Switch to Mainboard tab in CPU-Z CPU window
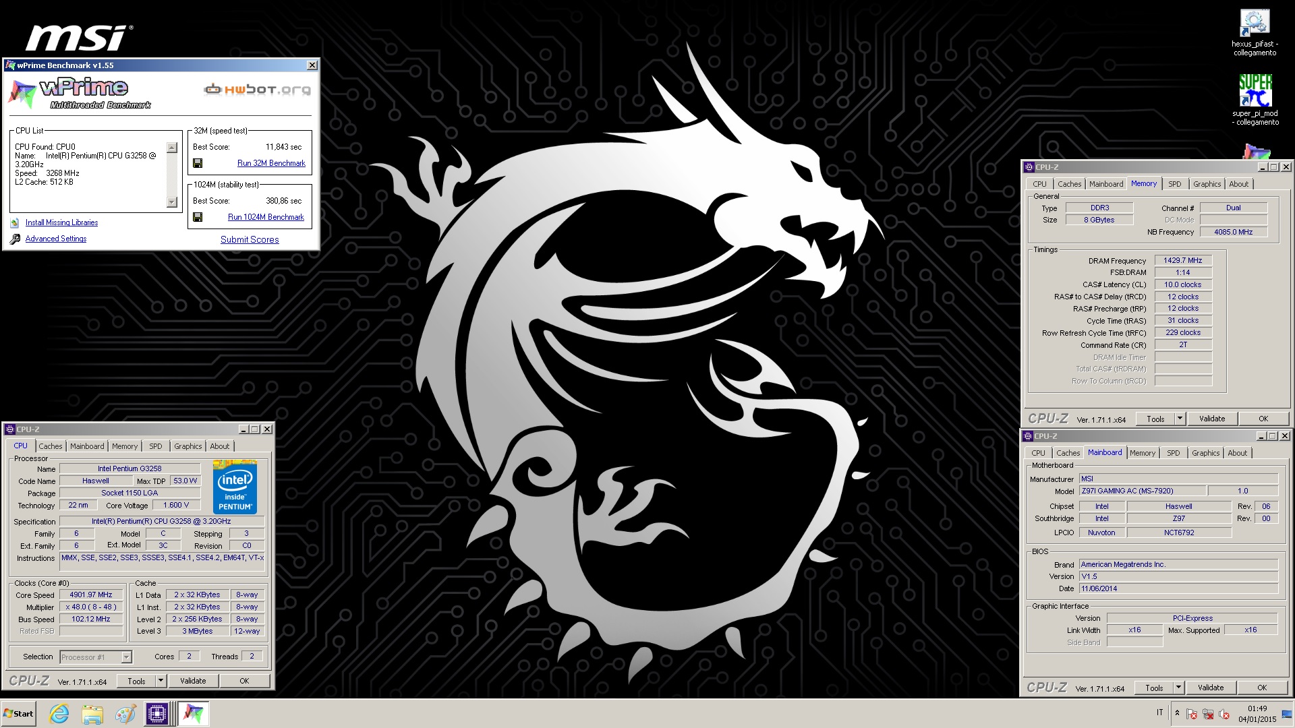The image size is (1295, 728). [x=87, y=446]
